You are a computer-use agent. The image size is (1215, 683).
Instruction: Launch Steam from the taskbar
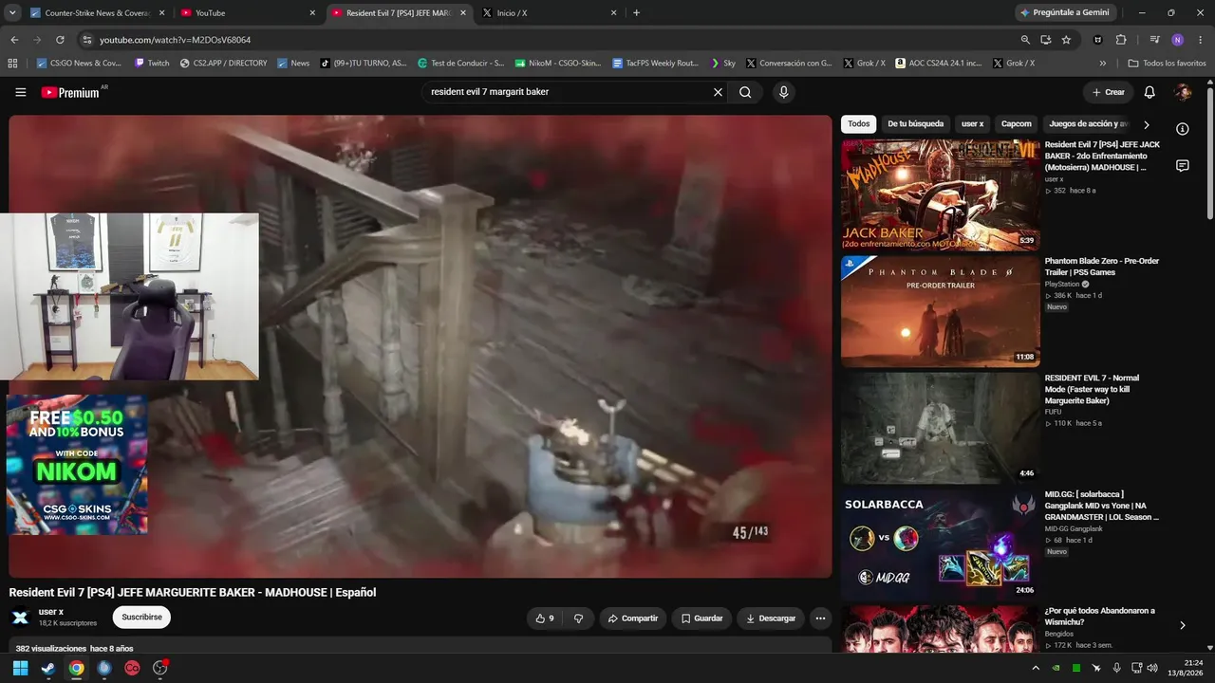(x=48, y=668)
